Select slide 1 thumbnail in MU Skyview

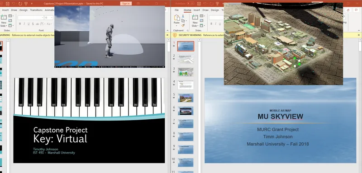(x=186, y=47)
